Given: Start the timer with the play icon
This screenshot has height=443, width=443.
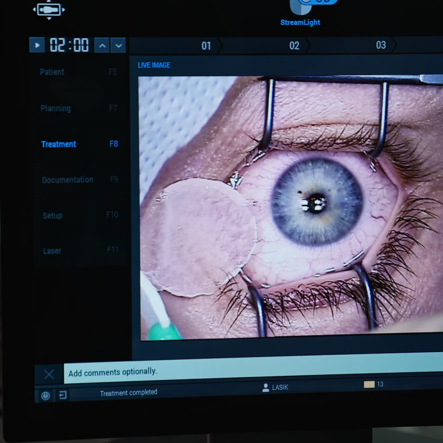Looking at the screenshot, I should click(37, 45).
